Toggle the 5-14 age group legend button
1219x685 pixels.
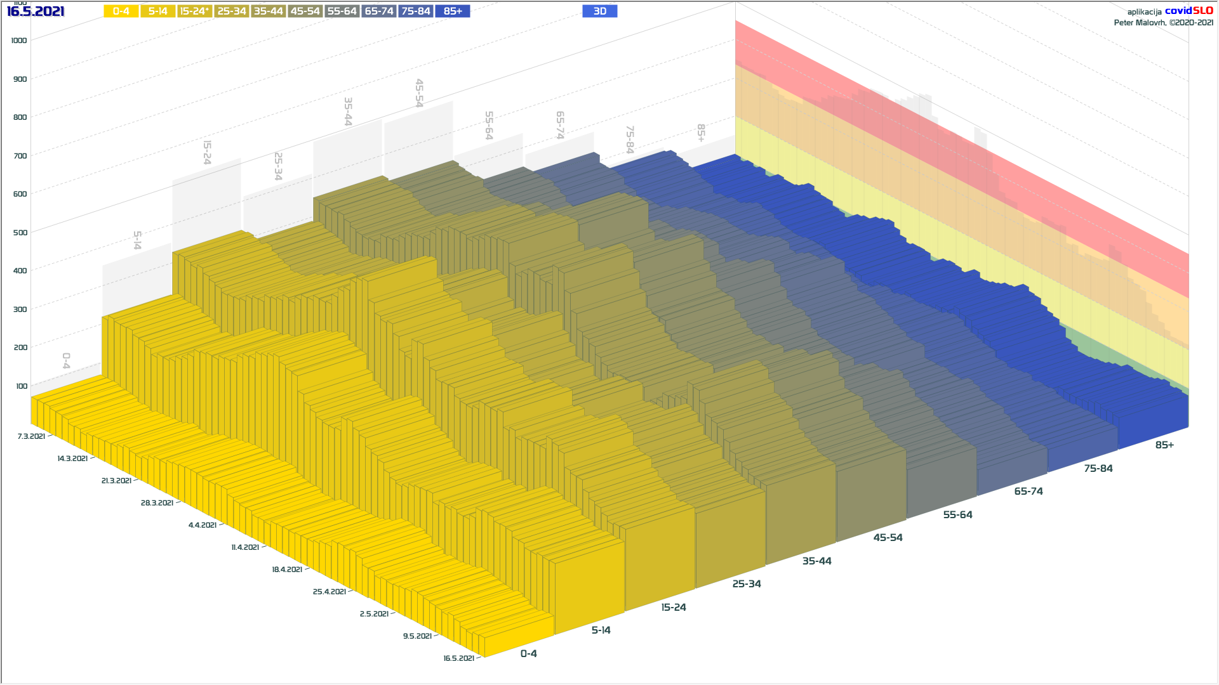click(157, 11)
